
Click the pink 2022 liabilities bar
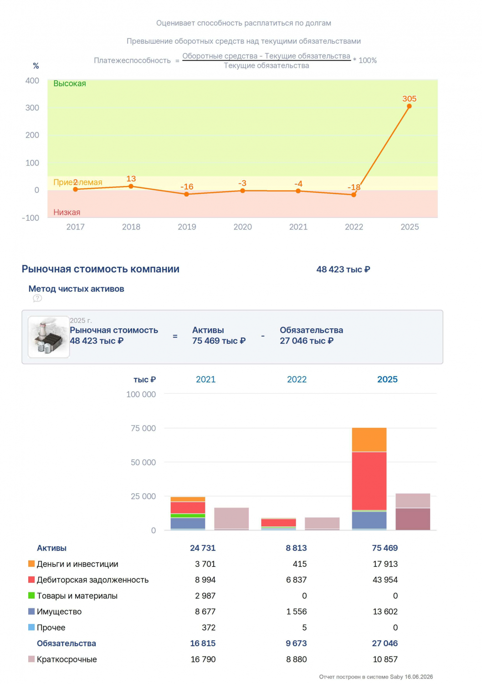[322, 523]
